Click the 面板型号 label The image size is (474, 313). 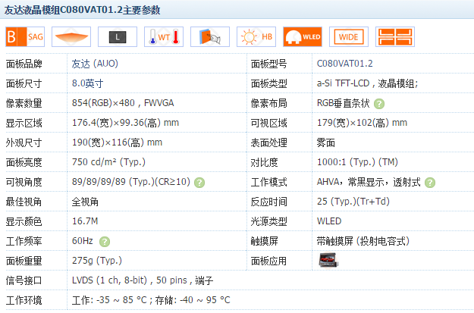[268, 64]
